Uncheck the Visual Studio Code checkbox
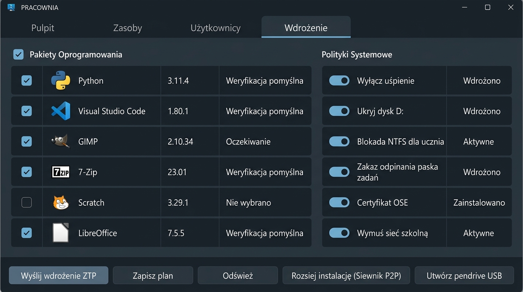The width and height of the screenshot is (523, 292). [27, 111]
